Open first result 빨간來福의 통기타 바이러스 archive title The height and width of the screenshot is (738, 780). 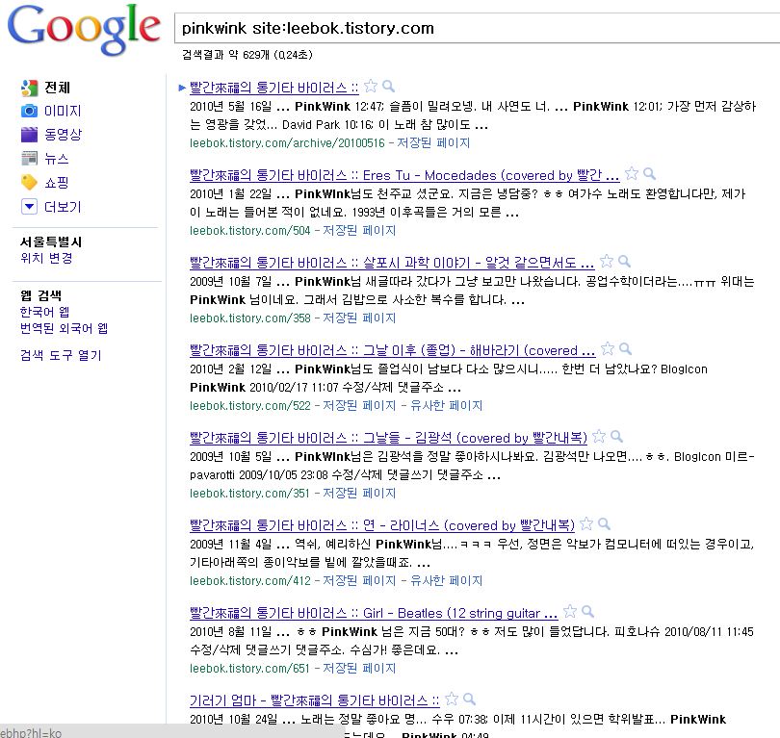[274, 88]
